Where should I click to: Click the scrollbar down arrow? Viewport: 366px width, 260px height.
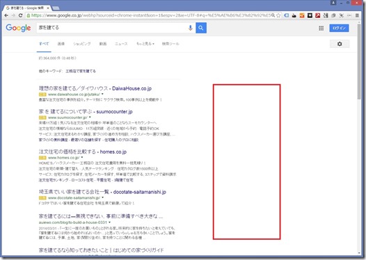359,253
